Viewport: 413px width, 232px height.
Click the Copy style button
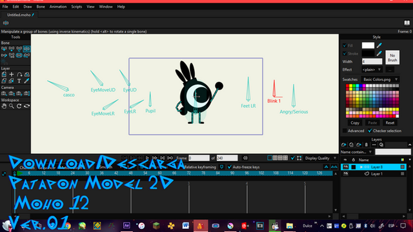click(x=355, y=123)
